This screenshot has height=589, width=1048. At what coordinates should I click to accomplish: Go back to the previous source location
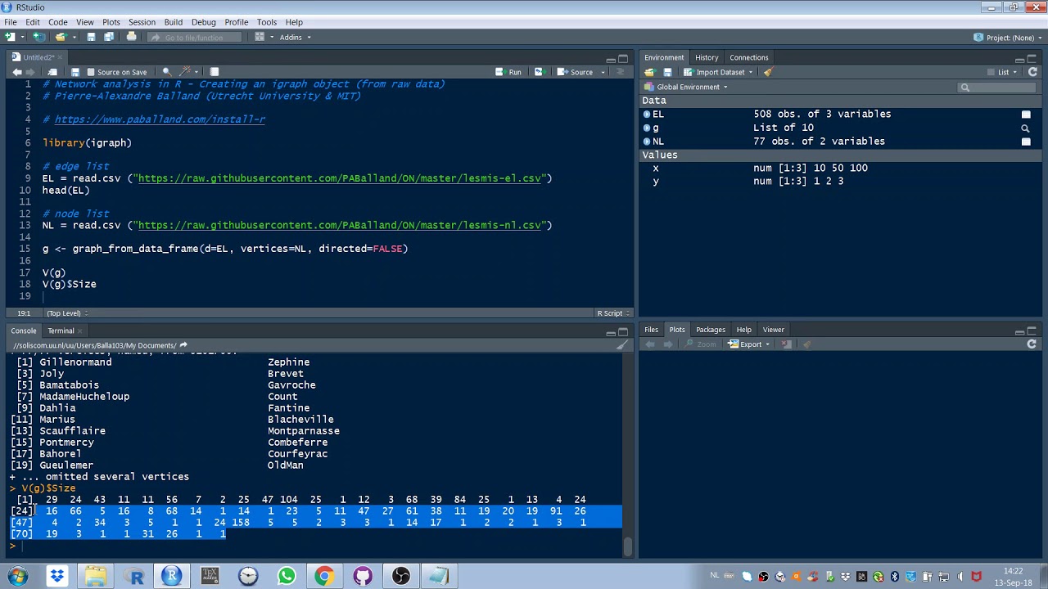16,72
